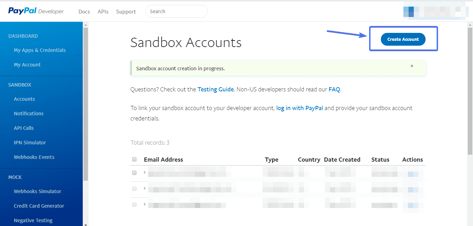
Task: Click the Status column header
Action: pos(380,160)
